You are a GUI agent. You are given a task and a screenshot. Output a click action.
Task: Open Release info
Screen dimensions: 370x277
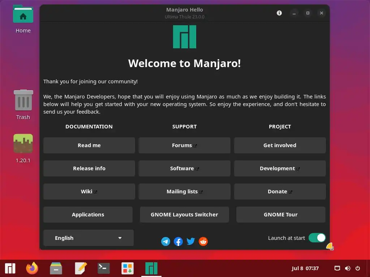pyautogui.click(x=89, y=168)
